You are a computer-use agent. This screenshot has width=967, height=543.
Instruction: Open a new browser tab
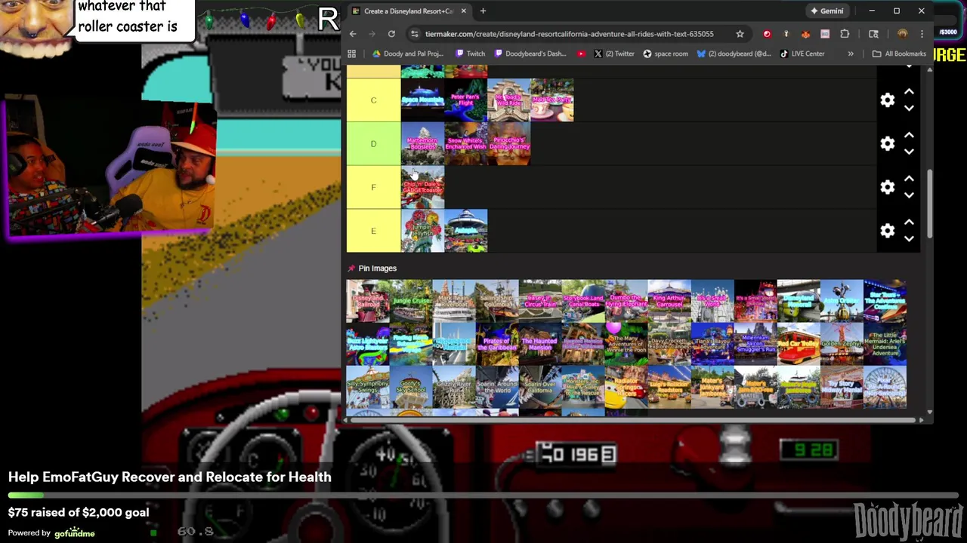click(x=483, y=11)
